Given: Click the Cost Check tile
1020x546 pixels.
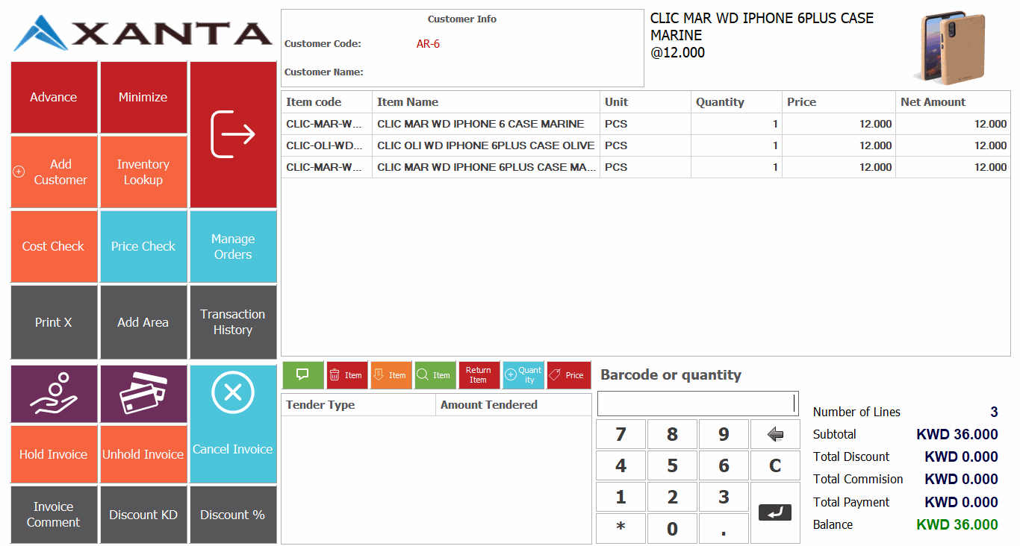Looking at the screenshot, I should pos(54,247).
